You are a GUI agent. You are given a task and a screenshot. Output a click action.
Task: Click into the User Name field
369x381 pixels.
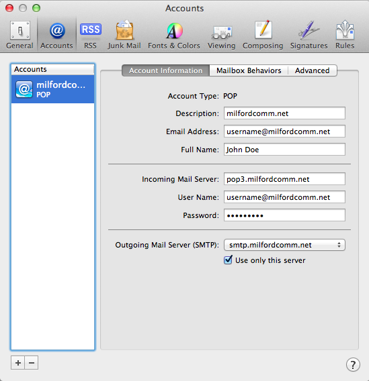click(284, 197)
